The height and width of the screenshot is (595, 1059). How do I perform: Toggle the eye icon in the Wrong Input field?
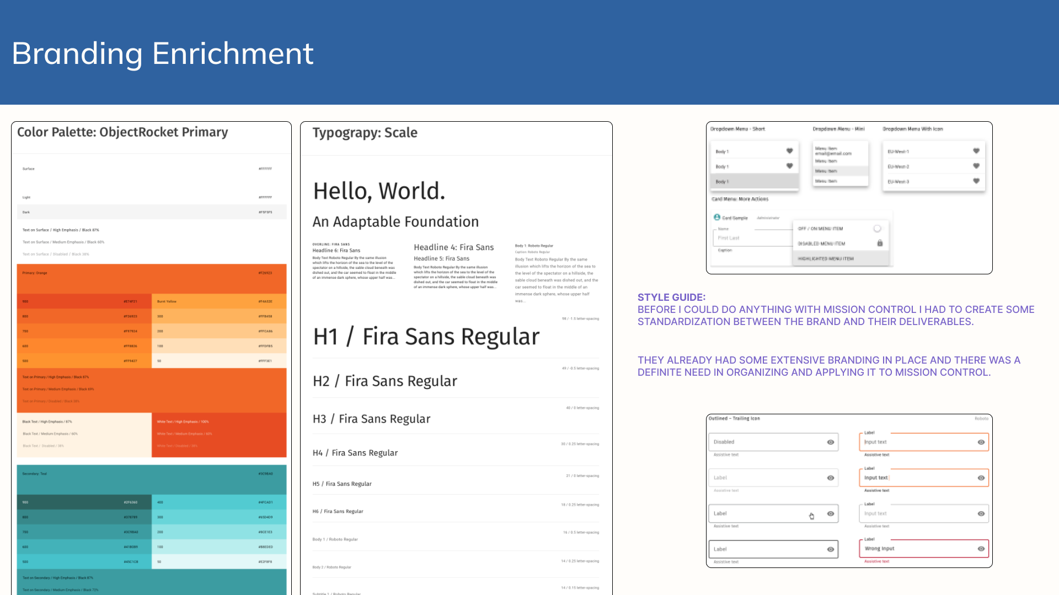tap(981, 549)
